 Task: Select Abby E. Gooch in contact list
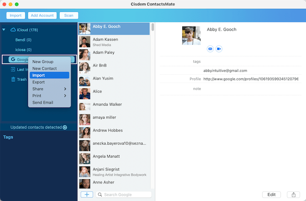click(115, 29)
